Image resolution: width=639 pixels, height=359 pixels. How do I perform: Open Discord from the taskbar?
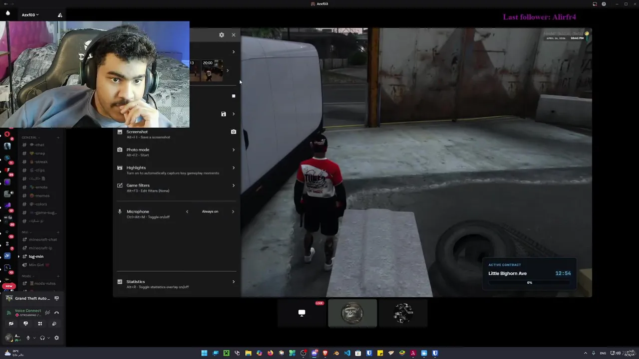(314, 353)
